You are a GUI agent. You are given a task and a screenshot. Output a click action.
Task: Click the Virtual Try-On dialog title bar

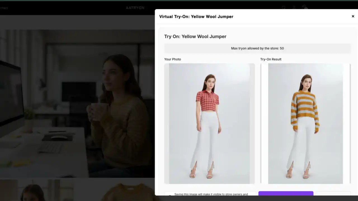pyautogui.click(x=196, y=16)
